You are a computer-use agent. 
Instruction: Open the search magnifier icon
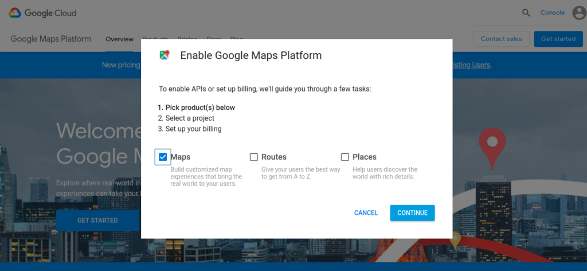click(526, 13)
